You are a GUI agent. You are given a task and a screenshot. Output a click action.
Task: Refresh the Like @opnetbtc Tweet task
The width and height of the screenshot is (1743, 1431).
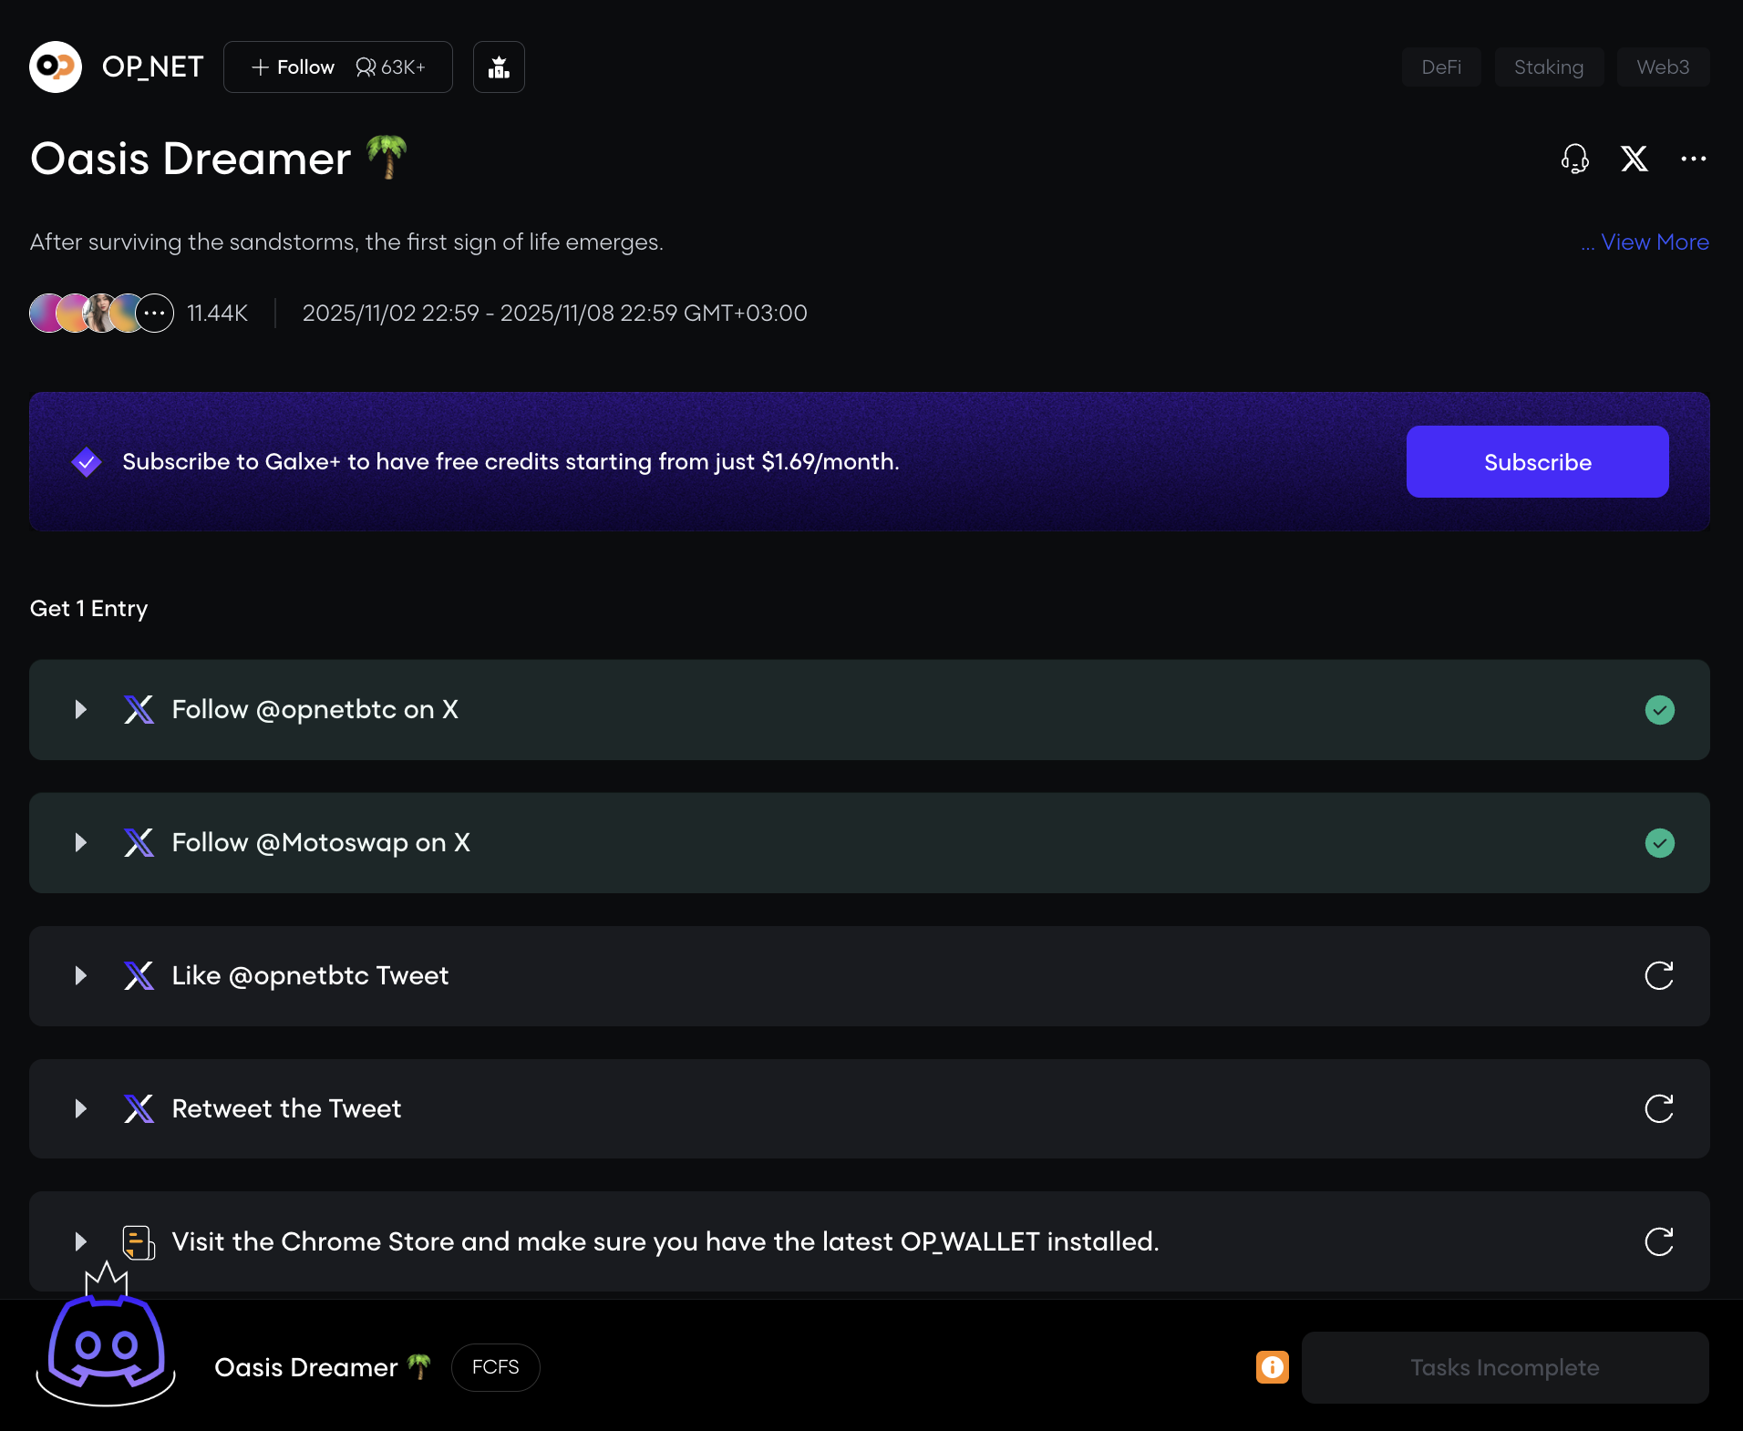click(x=1658, y=975)
